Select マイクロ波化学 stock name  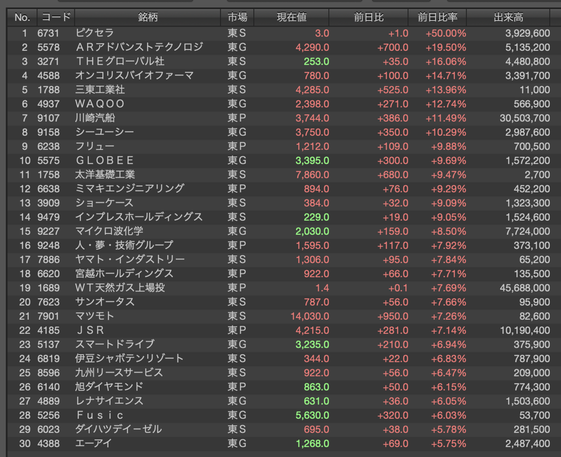click(109, 231)
